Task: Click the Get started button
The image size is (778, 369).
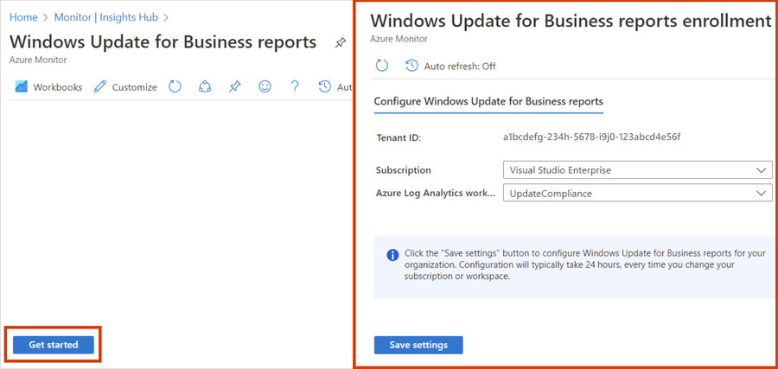Action: tap(54, 345)
